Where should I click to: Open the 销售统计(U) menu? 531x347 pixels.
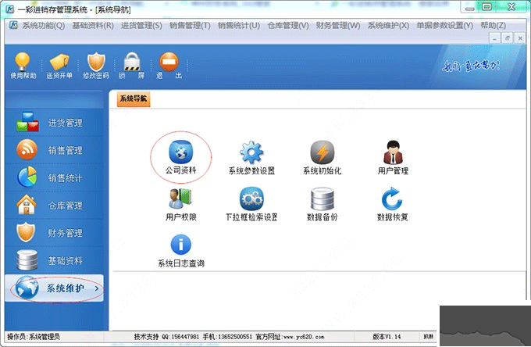pyautogui.click(x=239, y=26)
